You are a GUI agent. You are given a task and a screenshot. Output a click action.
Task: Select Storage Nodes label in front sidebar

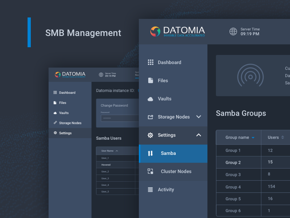pos(174,117)
